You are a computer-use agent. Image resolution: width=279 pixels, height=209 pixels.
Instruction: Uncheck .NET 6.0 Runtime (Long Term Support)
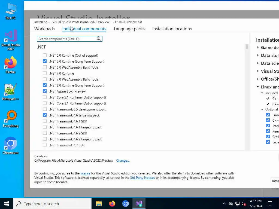click(45, 61)
